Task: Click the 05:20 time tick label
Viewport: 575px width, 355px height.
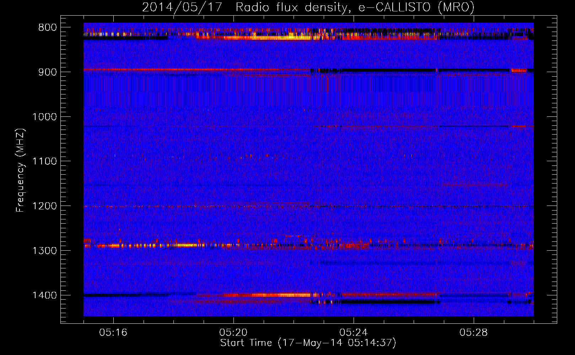Action: pos(233,333)
